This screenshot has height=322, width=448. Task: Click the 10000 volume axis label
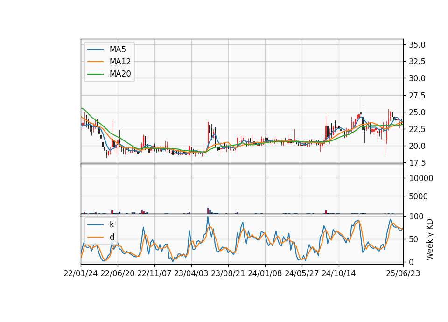click(421, 178)
